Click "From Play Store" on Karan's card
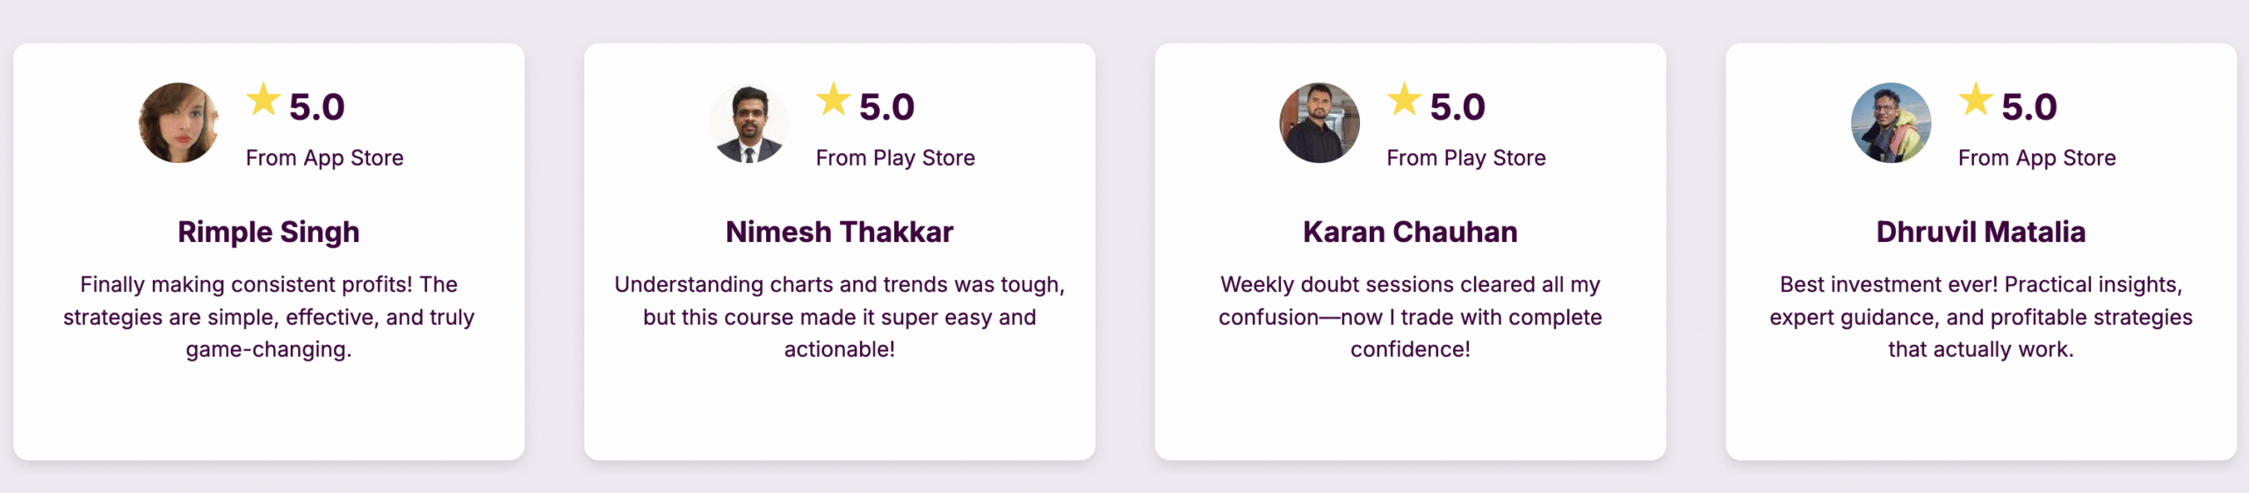 [x=1466, y=158]
